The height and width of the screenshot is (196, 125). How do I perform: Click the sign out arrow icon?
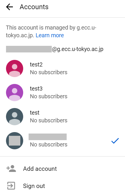pos(11,186)
